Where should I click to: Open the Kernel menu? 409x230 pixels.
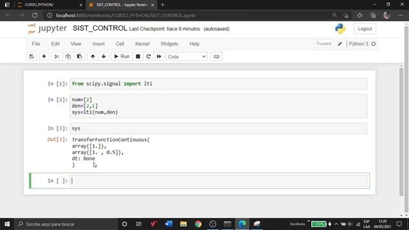(x=143, y=44)
